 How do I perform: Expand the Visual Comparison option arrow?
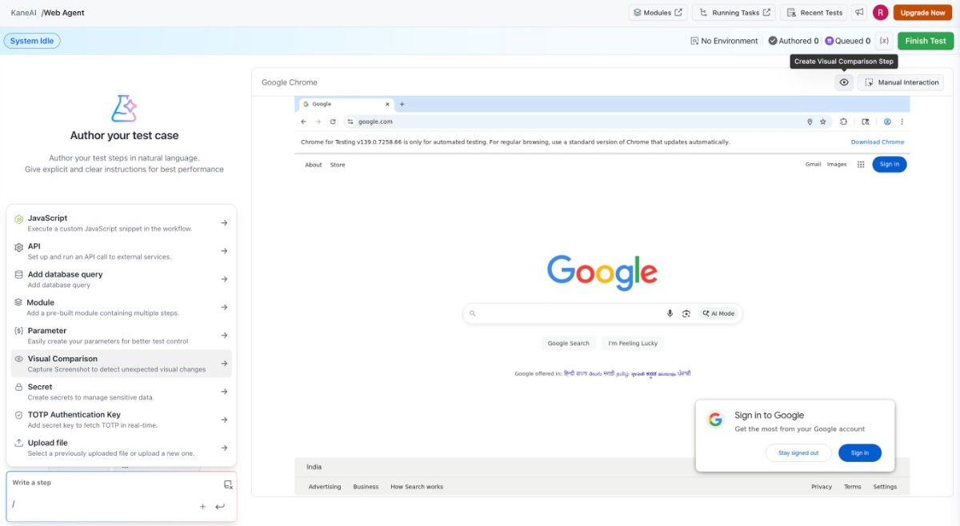click(x=225, y=362)
